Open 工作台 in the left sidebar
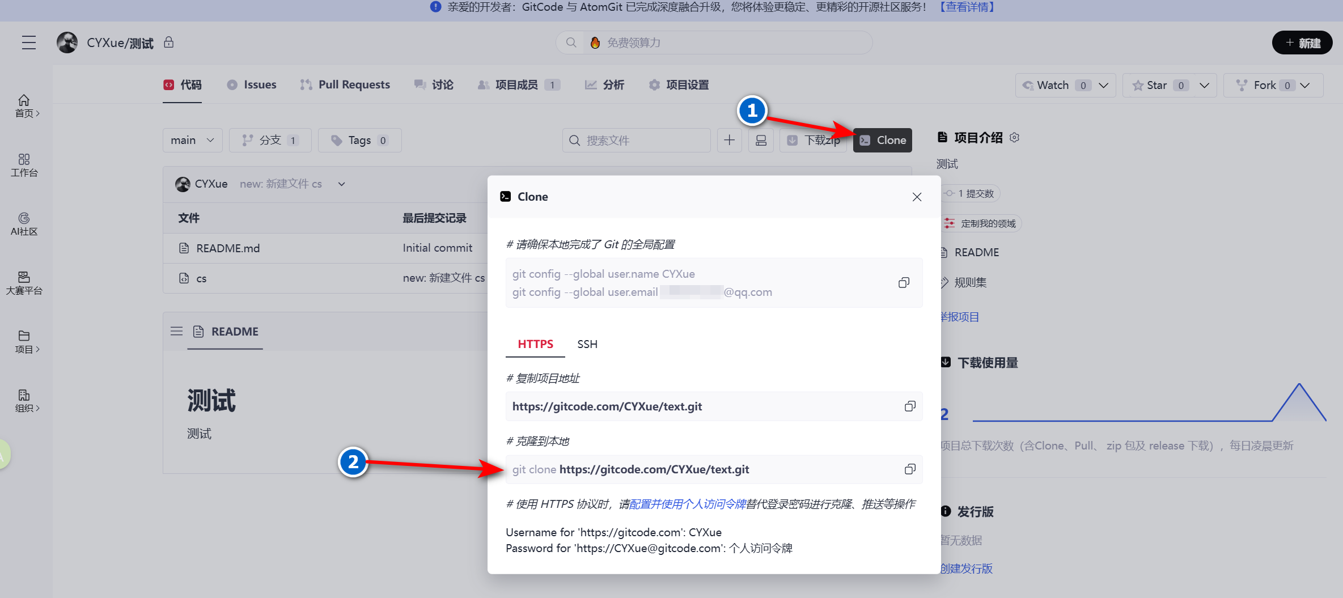 click(24, 166)
